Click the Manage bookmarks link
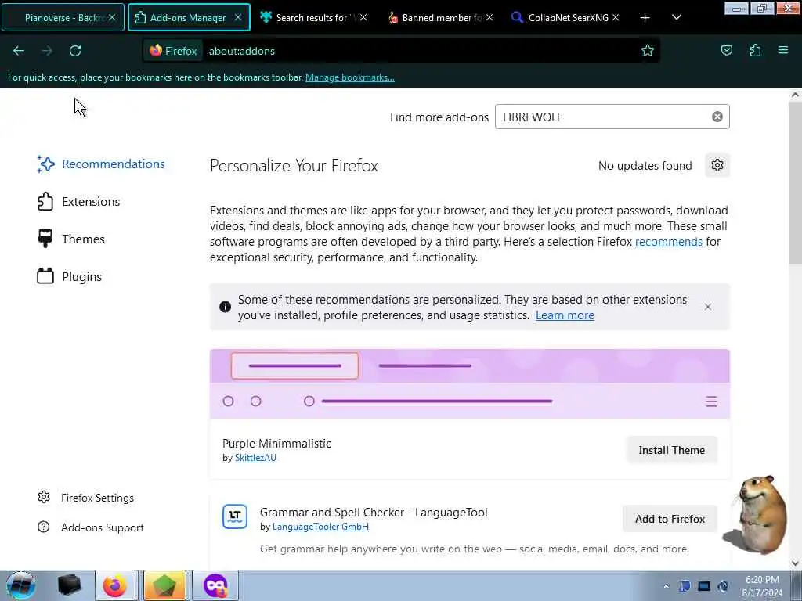802x601 pixels. (x=350, y=77)
